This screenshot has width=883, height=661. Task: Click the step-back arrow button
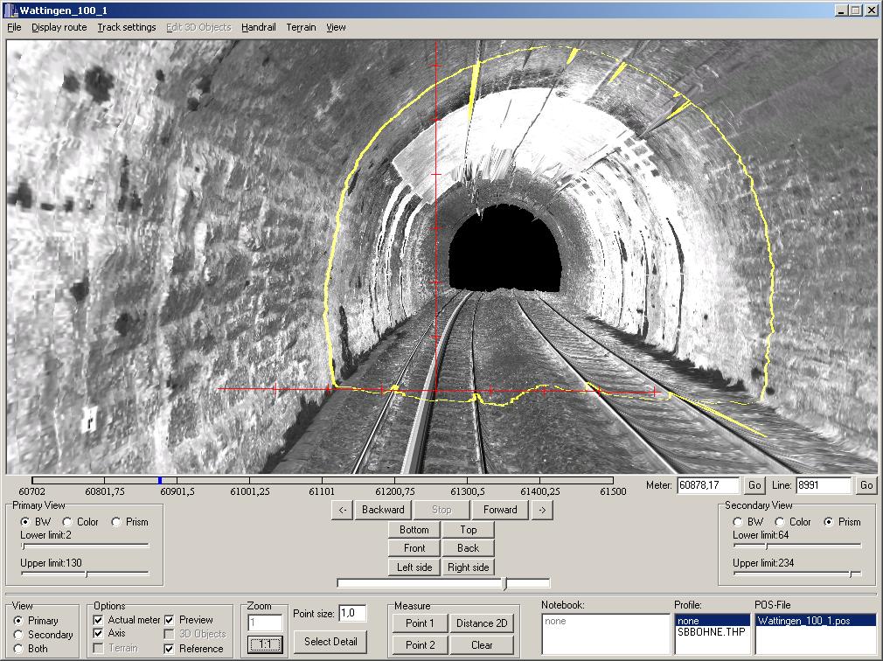[343, 510]
